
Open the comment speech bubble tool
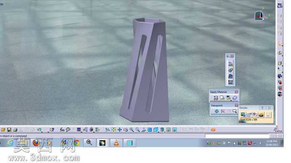click(x=68, y=130)
